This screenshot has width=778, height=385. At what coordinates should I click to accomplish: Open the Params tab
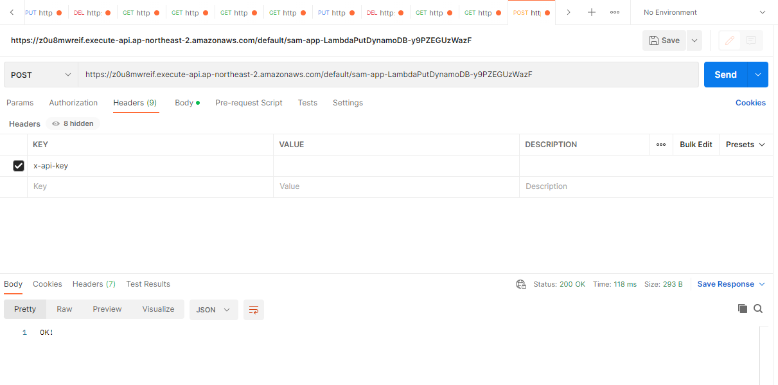point(20,103)
